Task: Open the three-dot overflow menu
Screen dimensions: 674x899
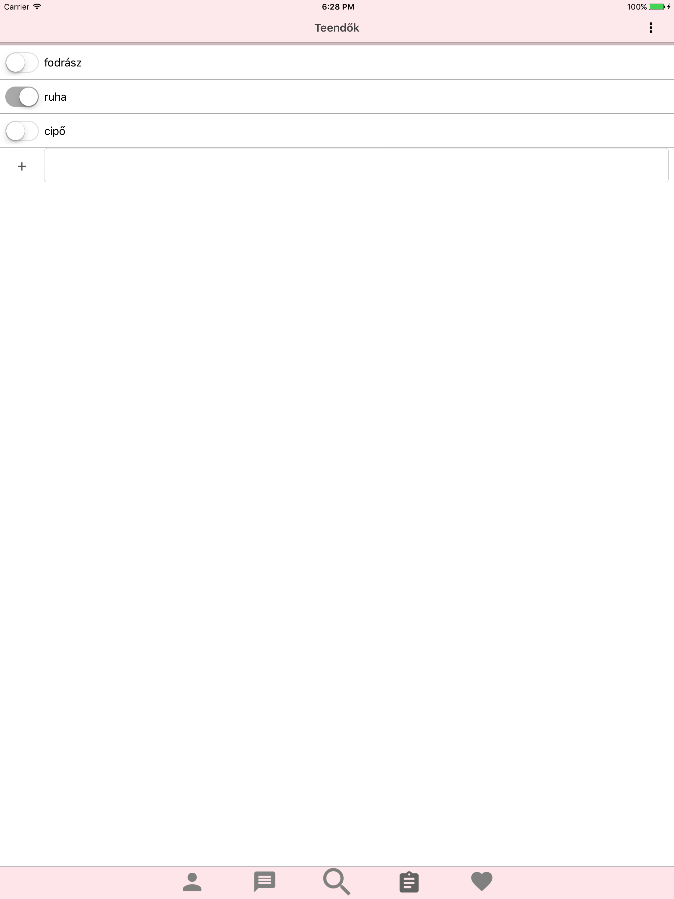Action: pyautogui.click(x=650, y=28)
